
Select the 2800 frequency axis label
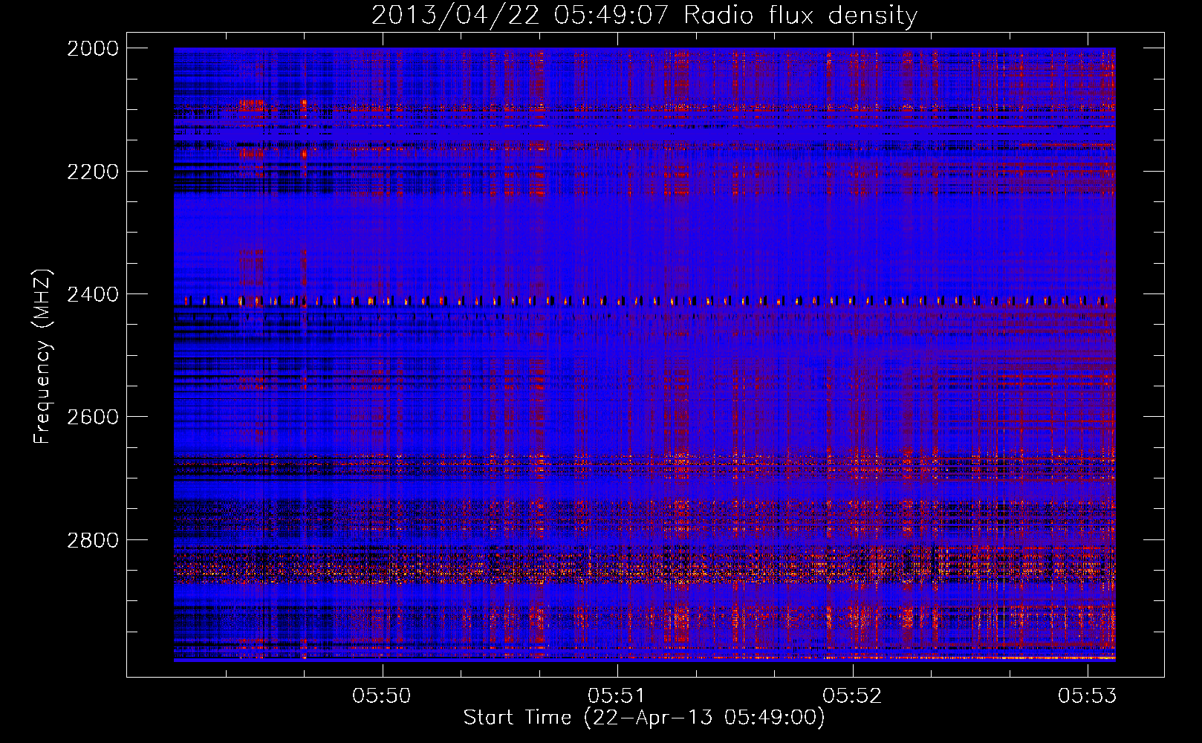click(x=93, y=539)
